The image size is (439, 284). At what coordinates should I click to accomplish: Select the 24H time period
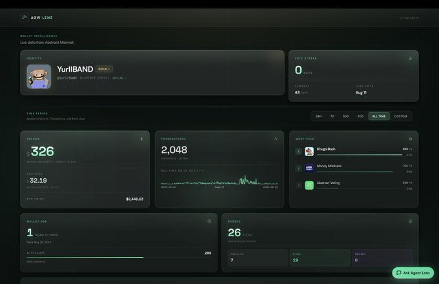point(319,116)
